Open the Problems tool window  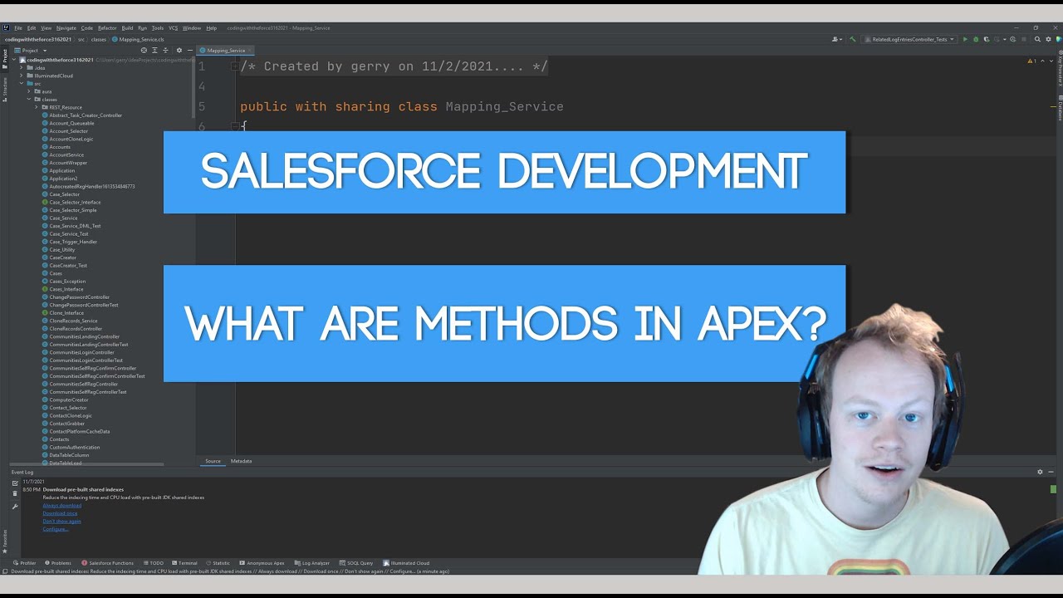coord(58,563)
